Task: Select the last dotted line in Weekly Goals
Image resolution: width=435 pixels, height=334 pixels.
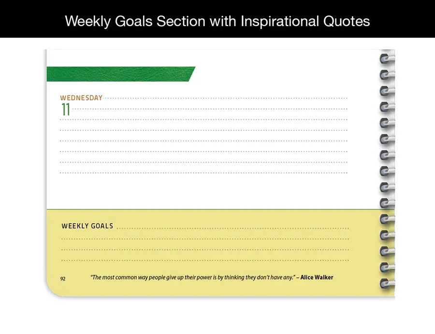Action: tap(205, 261)
